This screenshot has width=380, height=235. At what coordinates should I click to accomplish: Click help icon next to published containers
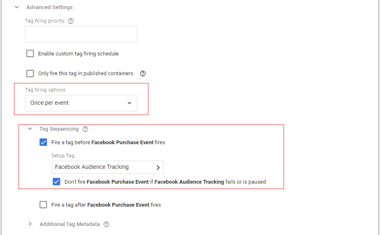click(x=143, y=74)
